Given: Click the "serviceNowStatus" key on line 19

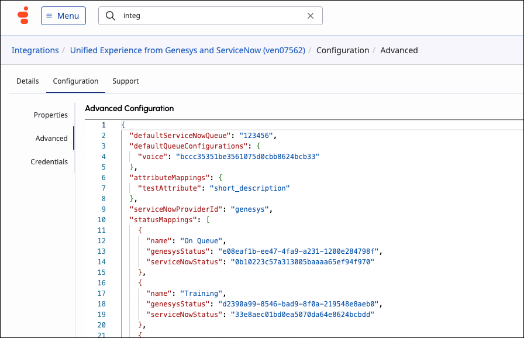Looking at the screenshot, I should click(184, 315).
